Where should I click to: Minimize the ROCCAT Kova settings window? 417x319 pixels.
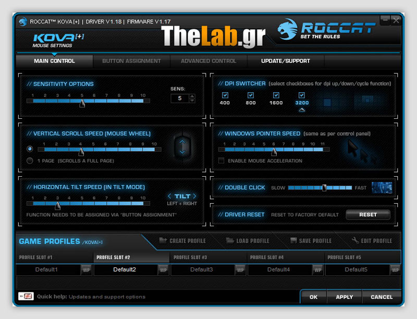385,20
